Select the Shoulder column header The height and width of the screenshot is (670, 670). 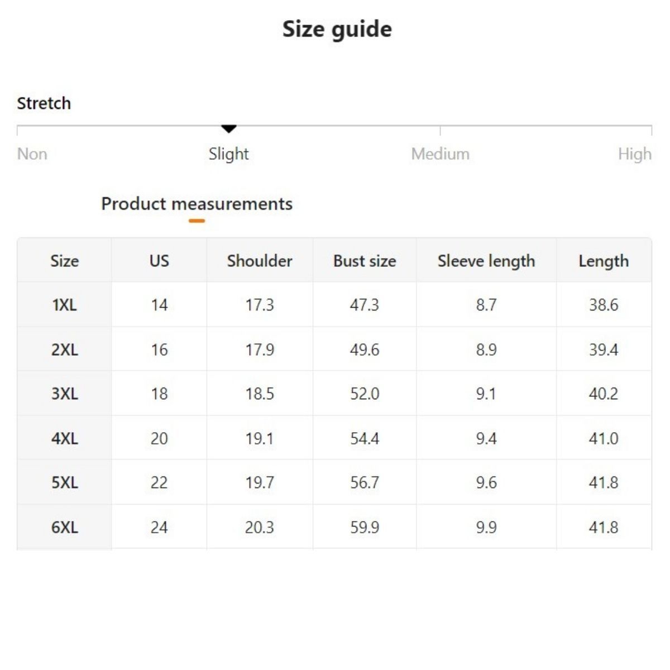coord(260,261)
